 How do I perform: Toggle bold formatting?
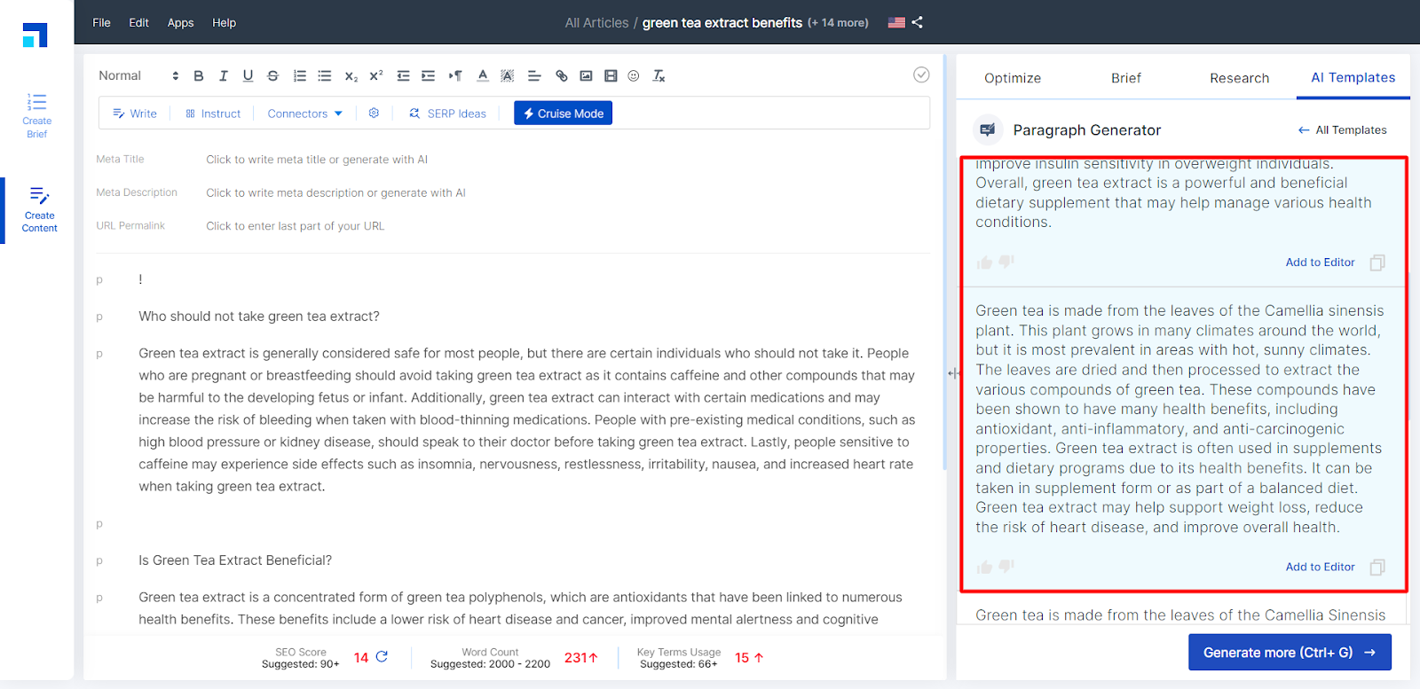[x=199, y=76]
